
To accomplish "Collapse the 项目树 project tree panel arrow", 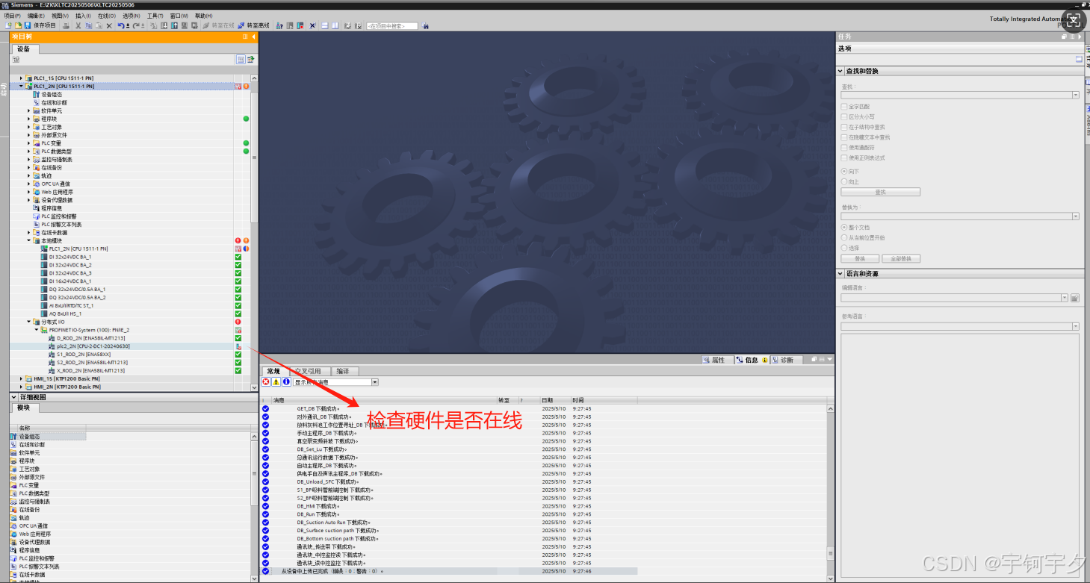I will [253, 37].
